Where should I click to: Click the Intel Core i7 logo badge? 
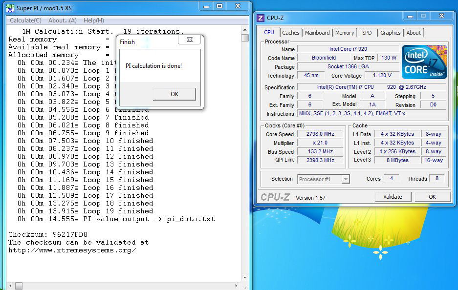click(424, 62)
